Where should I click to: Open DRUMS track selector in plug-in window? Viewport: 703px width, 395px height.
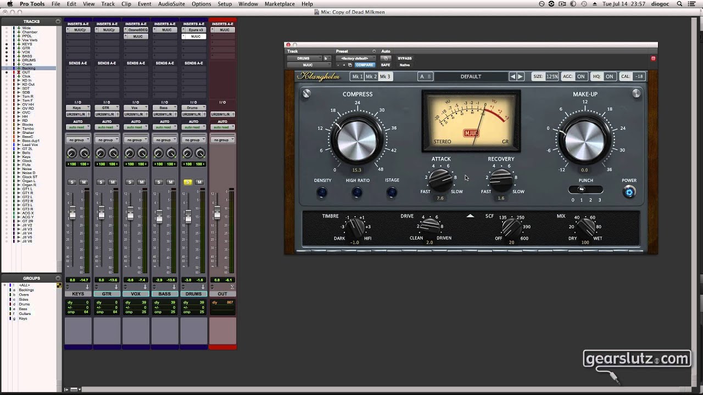304,58
